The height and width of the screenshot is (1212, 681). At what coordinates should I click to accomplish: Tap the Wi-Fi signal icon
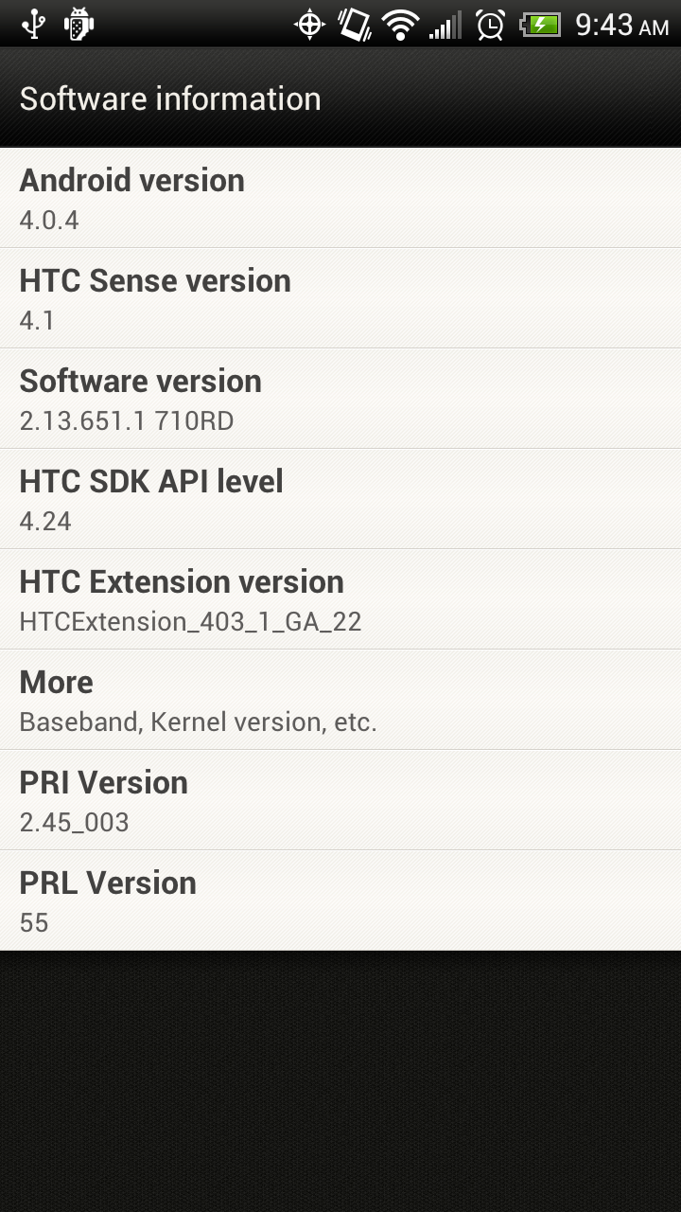coord(400,24)
